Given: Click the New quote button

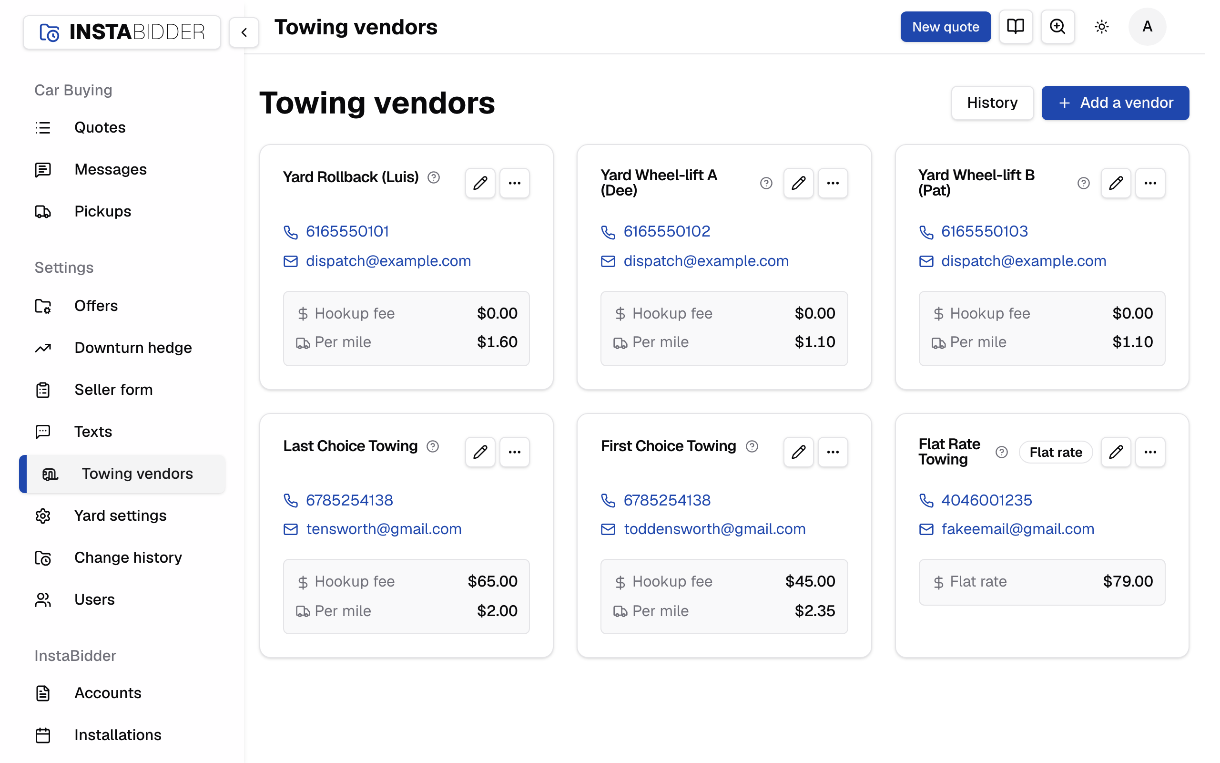Looking at the screenshot, I should (945, 27).
